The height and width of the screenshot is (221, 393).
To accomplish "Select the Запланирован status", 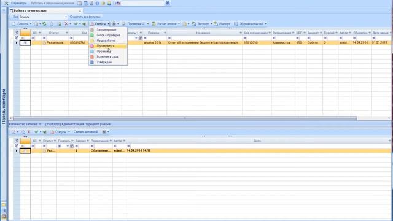I will (x=108, y=30).
